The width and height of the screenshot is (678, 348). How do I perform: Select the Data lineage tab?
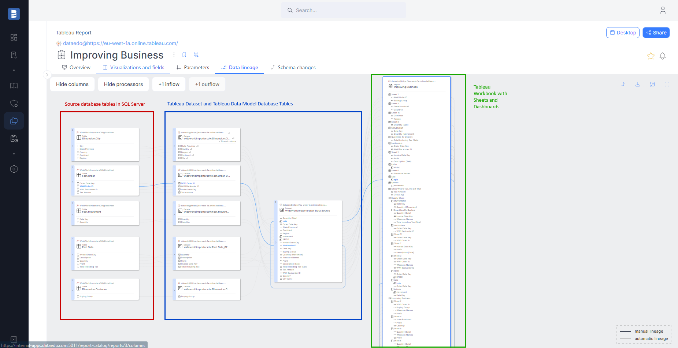tap(240, 67)
